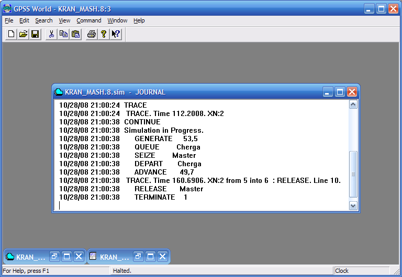Click the New file toolbar icon
Screen dimensions: 402x277
coord(12,34)
